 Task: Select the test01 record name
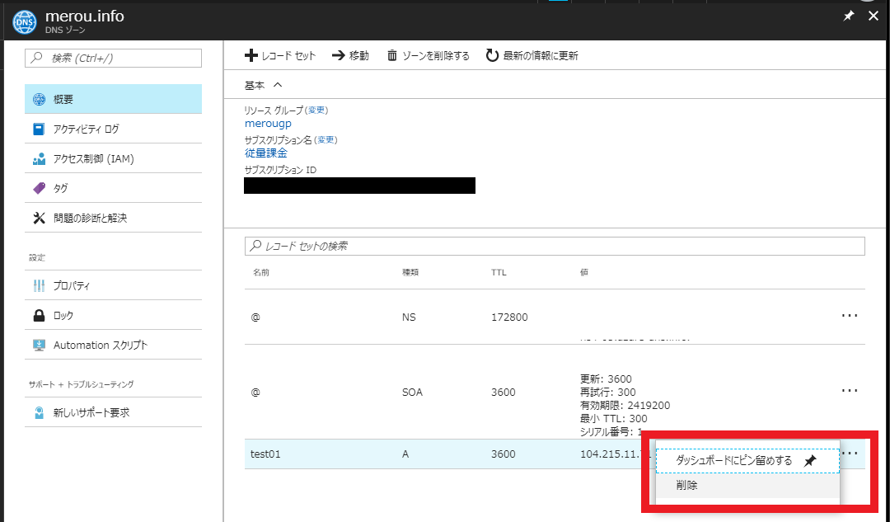pyautogui.click(x=265, y=454)
